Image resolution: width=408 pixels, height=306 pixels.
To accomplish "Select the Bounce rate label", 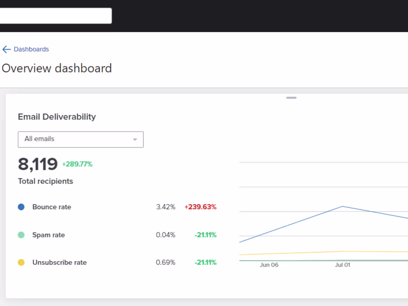I will point(52,207).
